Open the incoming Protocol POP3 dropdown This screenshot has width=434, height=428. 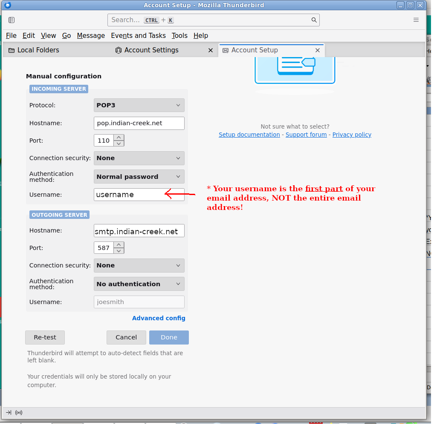click(x=139, y=105)
